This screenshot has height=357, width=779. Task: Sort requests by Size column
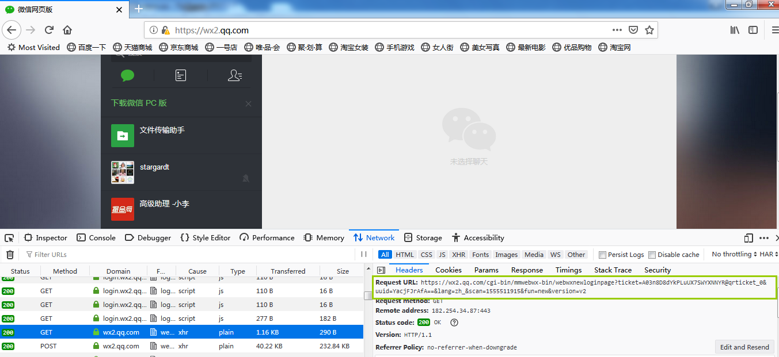(343, 271)
